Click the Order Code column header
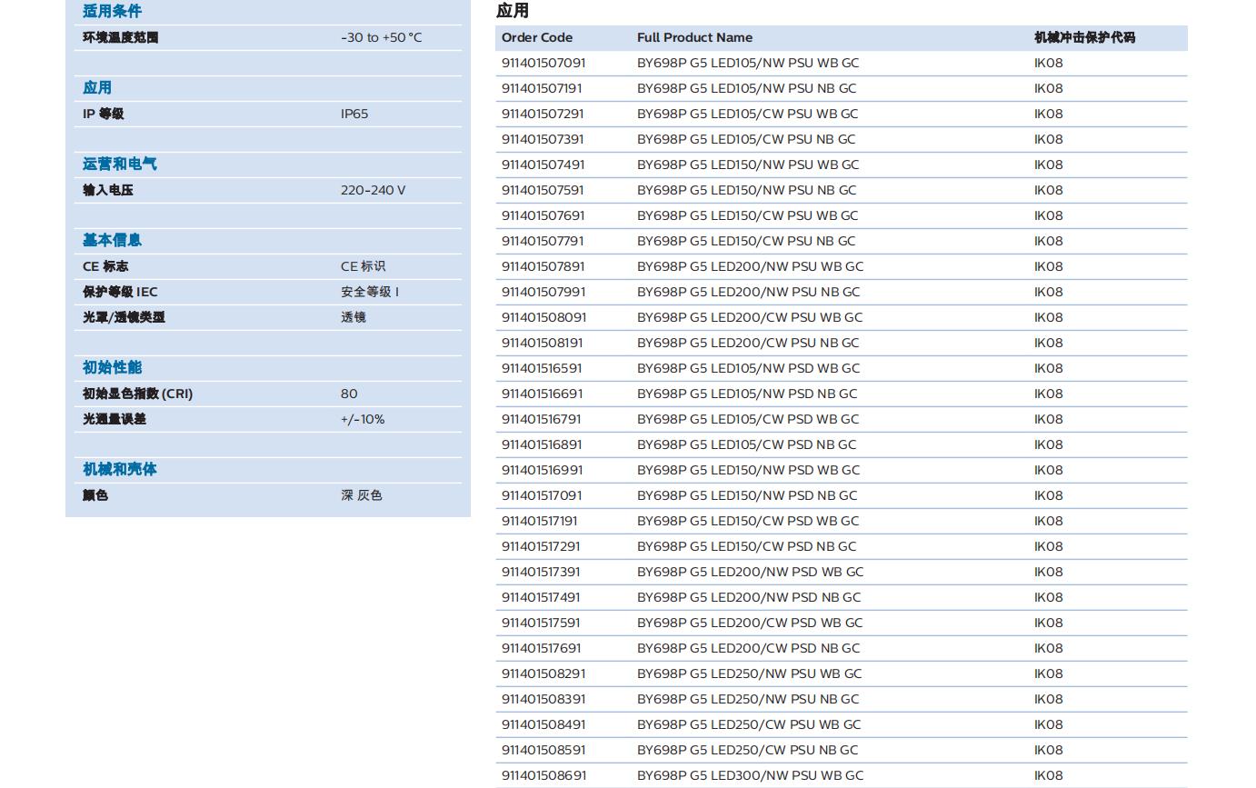This screenshot has height=788, width=1256. tap(537, 37)
